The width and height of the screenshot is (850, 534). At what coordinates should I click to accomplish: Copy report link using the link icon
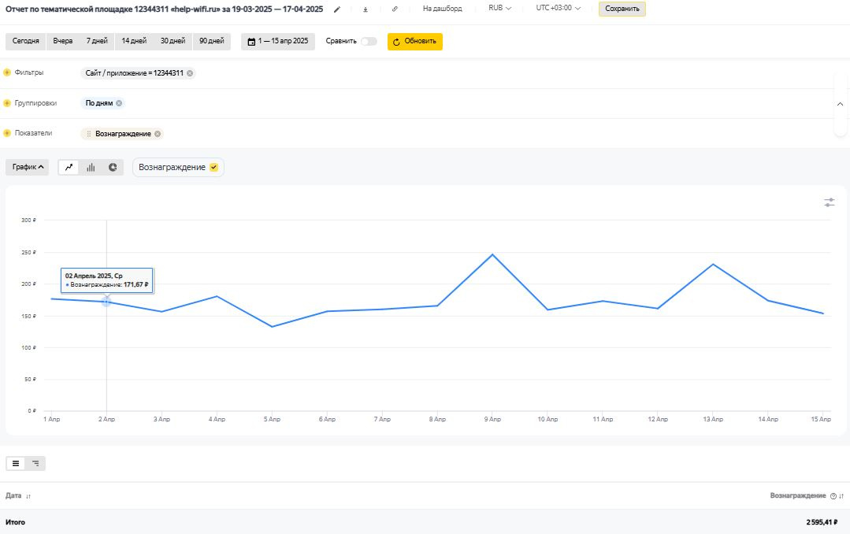(395, 9)
